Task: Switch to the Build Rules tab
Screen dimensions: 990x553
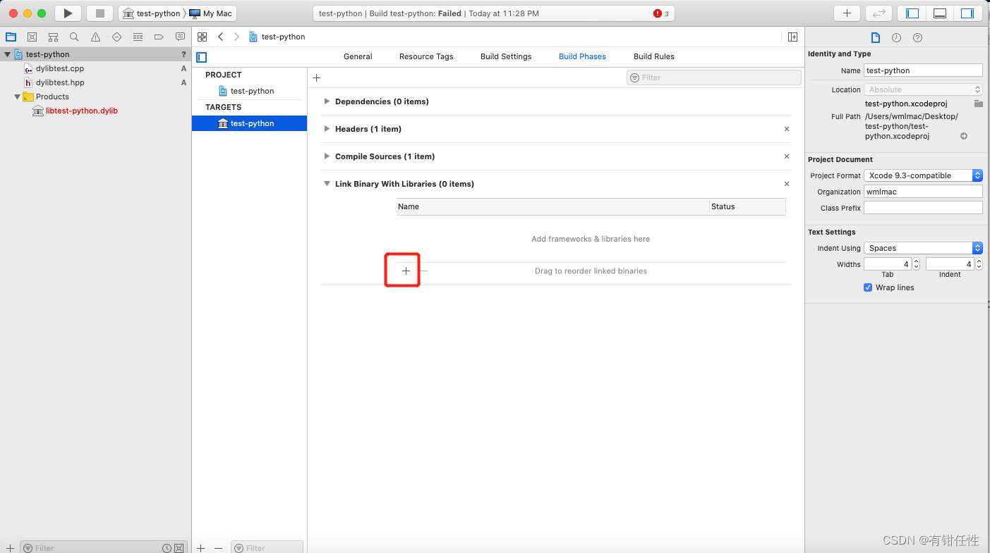Action: tap(654, 56)
